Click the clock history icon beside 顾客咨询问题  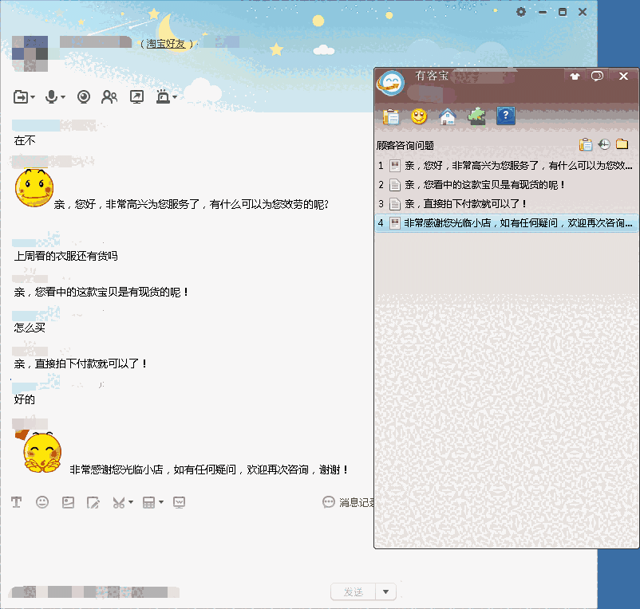tap(604, 144)
